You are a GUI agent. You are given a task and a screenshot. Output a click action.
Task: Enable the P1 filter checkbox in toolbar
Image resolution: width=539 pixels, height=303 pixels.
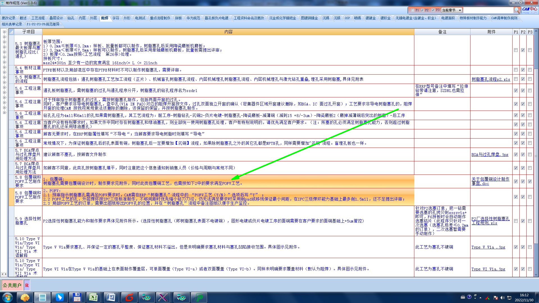click(412, 10)
